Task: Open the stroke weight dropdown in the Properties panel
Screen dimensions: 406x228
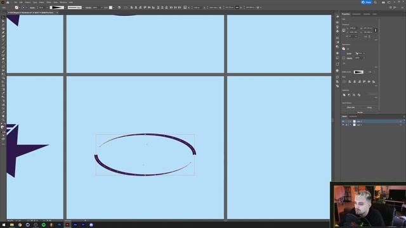Action: (x=364, y=53)
